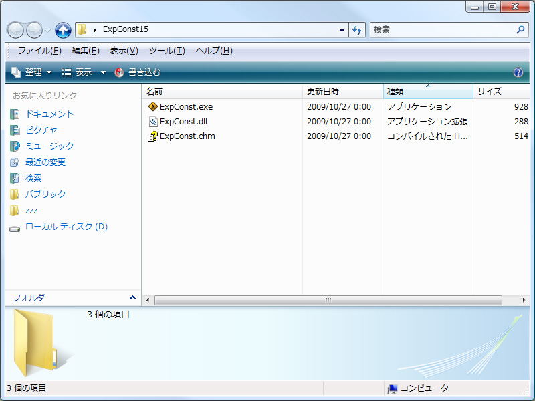The image size is (535, 401).
Task: Click the ExpConst.dll file icon
Action: [x=153, y=122]
